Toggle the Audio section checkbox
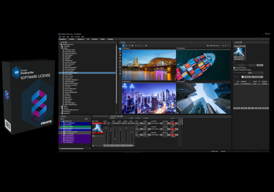The height and width of the screenshot is (192, 274). 130,118
